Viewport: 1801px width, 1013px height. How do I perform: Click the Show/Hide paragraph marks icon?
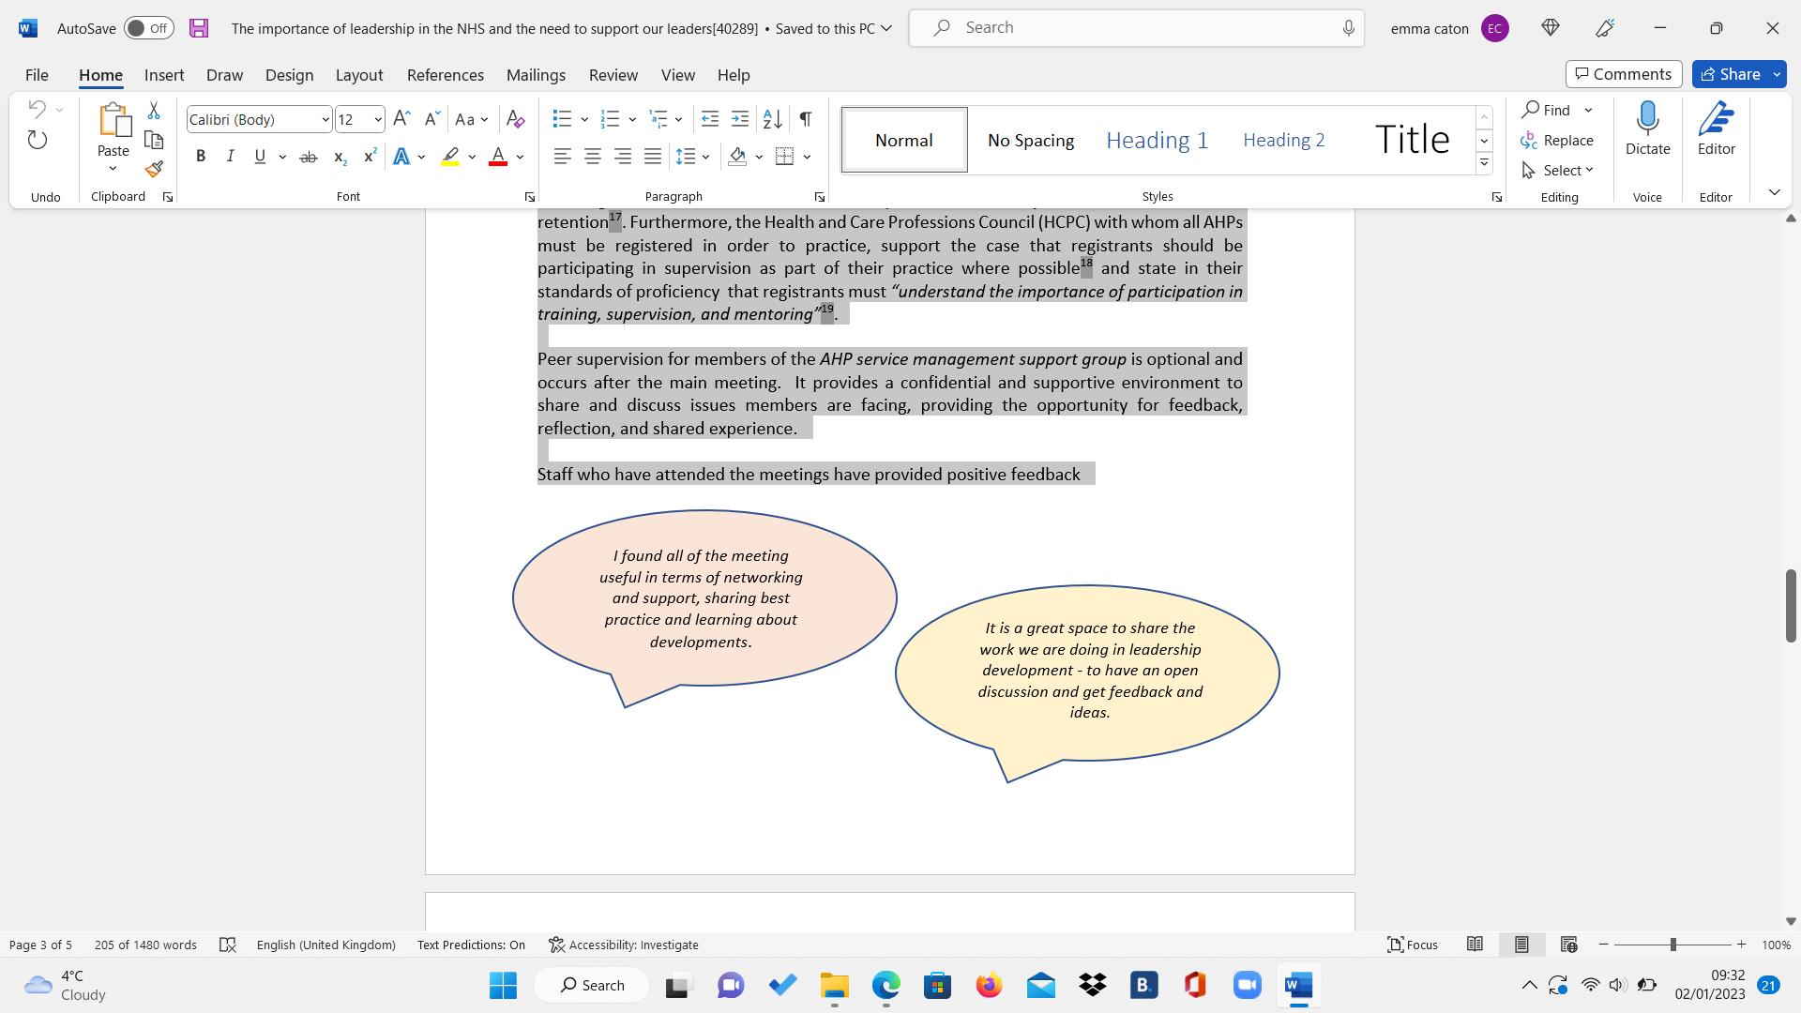pyautogui.click(x=805, y=119)
